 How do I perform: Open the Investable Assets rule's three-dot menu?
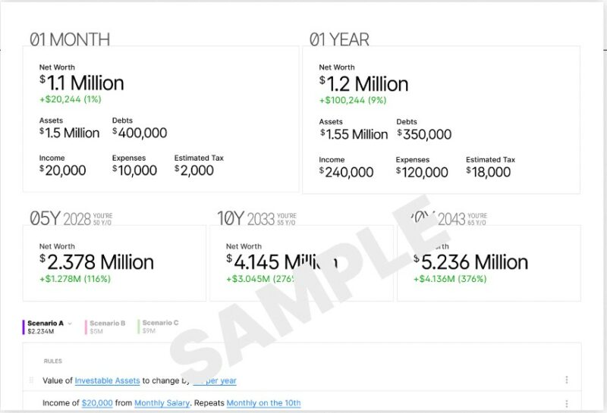tap(567, 380)
